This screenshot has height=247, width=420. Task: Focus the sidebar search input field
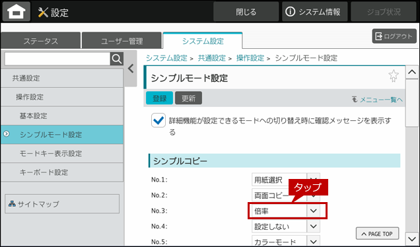(57, 59)
